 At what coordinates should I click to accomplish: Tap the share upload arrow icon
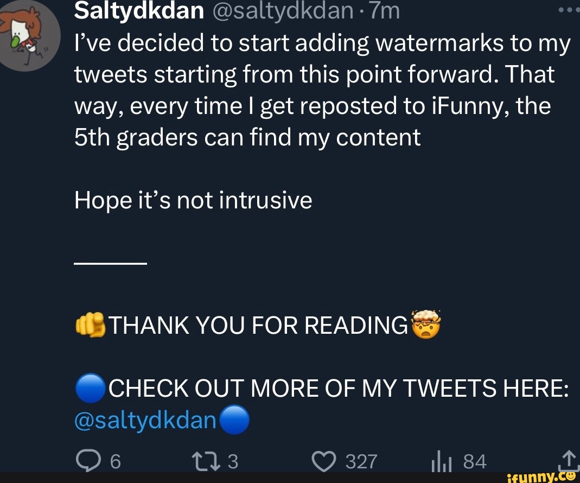(x=568, y=461)
